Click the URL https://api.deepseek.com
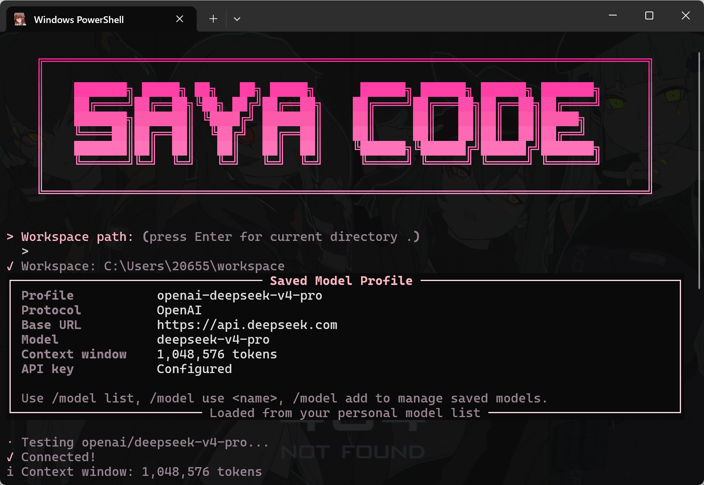 pos(247,325)
